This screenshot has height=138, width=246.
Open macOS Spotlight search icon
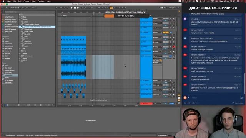204,1
